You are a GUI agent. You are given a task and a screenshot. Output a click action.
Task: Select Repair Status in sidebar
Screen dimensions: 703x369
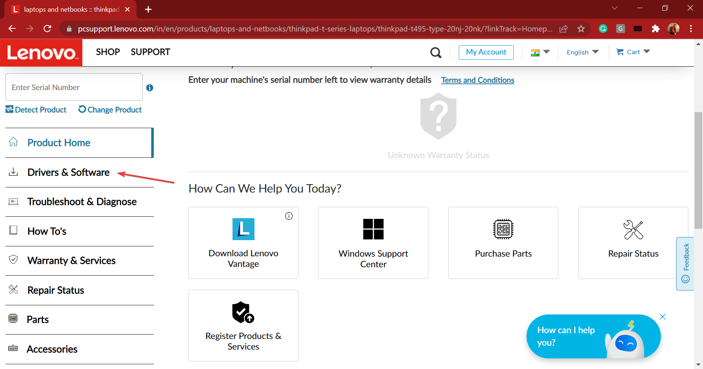pyautogui.click(x=79, y=290)
